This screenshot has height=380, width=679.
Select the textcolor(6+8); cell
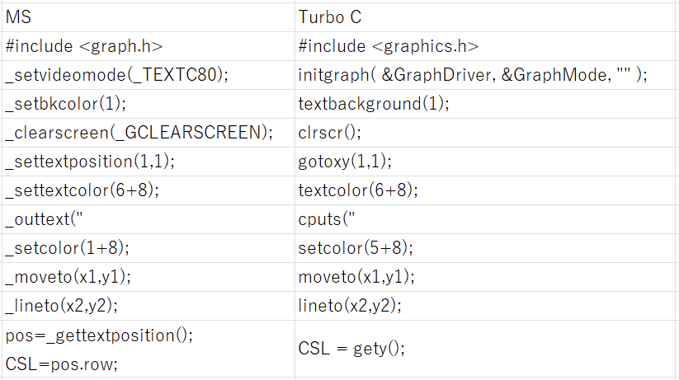485,190
